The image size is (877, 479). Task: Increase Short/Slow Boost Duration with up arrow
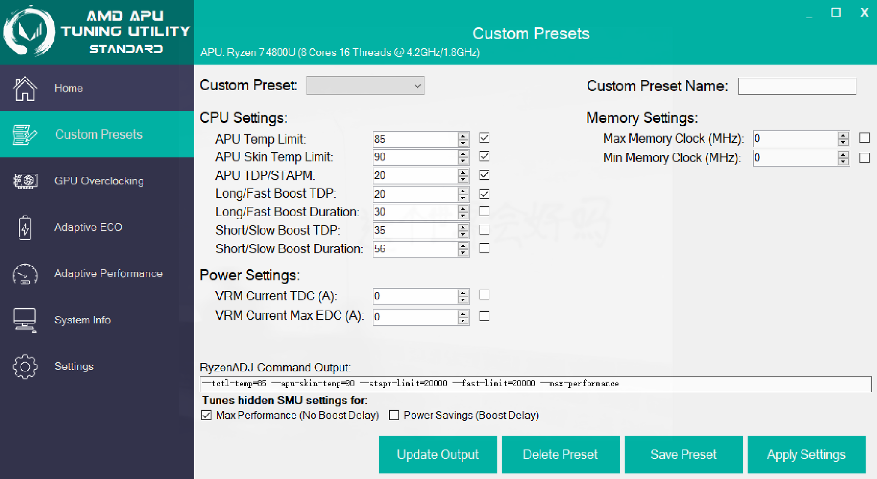[x=463, y=245]
